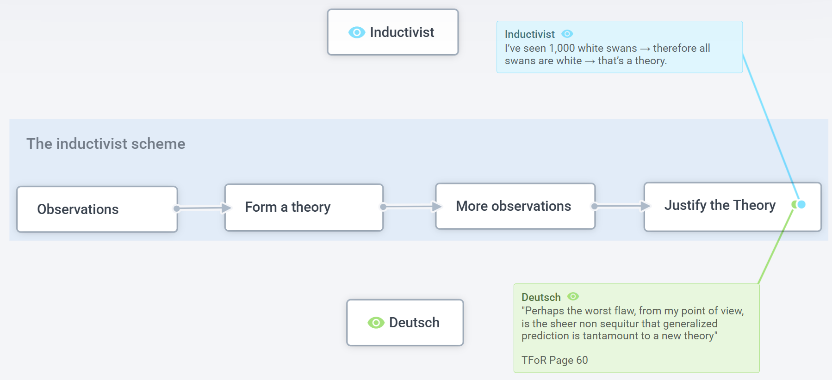The height and width of the screenshot is (380, 832).
Task: Click the connector dot on More observations' right edge
Action: [594, 206]
